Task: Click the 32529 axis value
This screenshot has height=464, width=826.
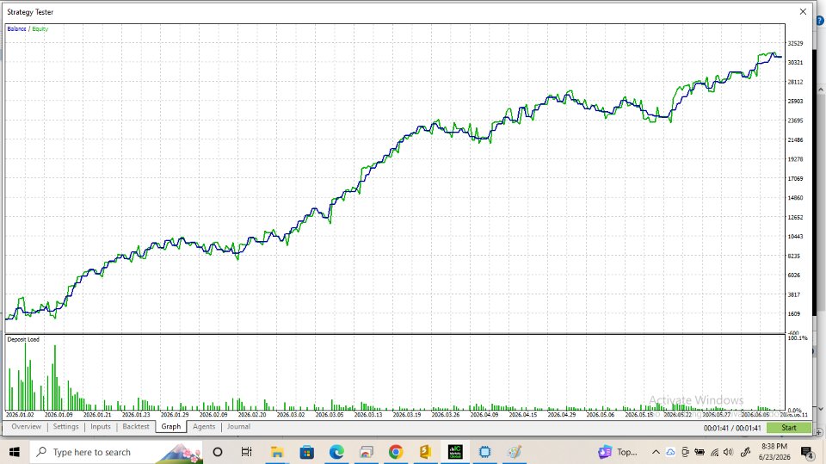Action: click(x=795, y=43)
